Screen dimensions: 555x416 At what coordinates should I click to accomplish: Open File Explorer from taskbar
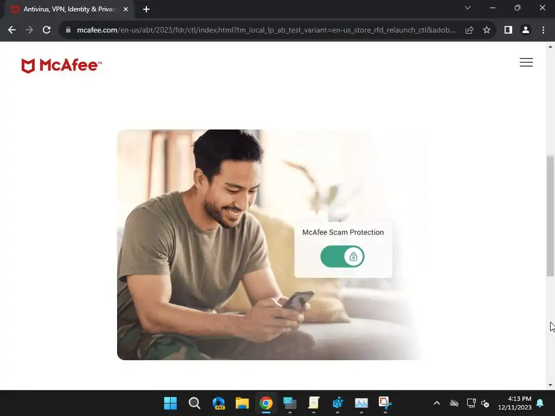(242, 403)
